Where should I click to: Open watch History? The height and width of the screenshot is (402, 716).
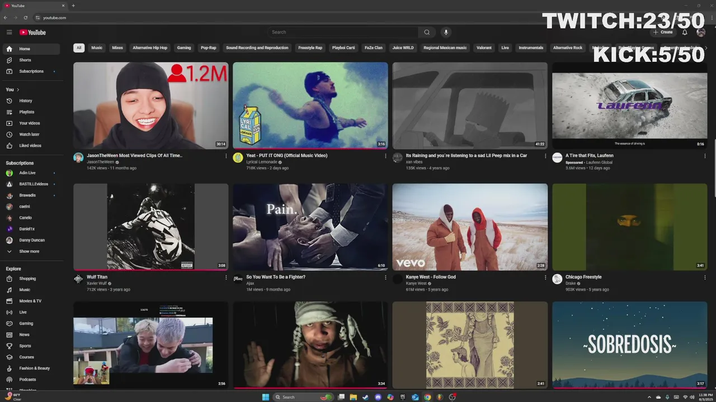tap(31, 100)
